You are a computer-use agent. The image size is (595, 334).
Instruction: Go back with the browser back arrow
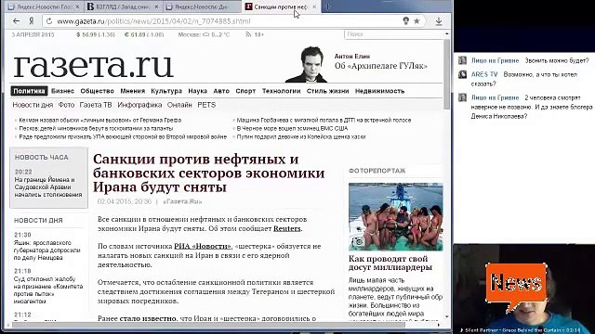pos(16,21)
